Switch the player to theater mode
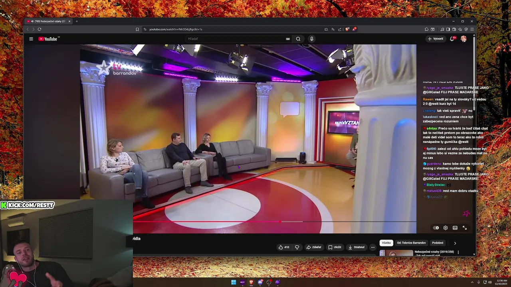 pyautogui.click(x=455, y=228)
